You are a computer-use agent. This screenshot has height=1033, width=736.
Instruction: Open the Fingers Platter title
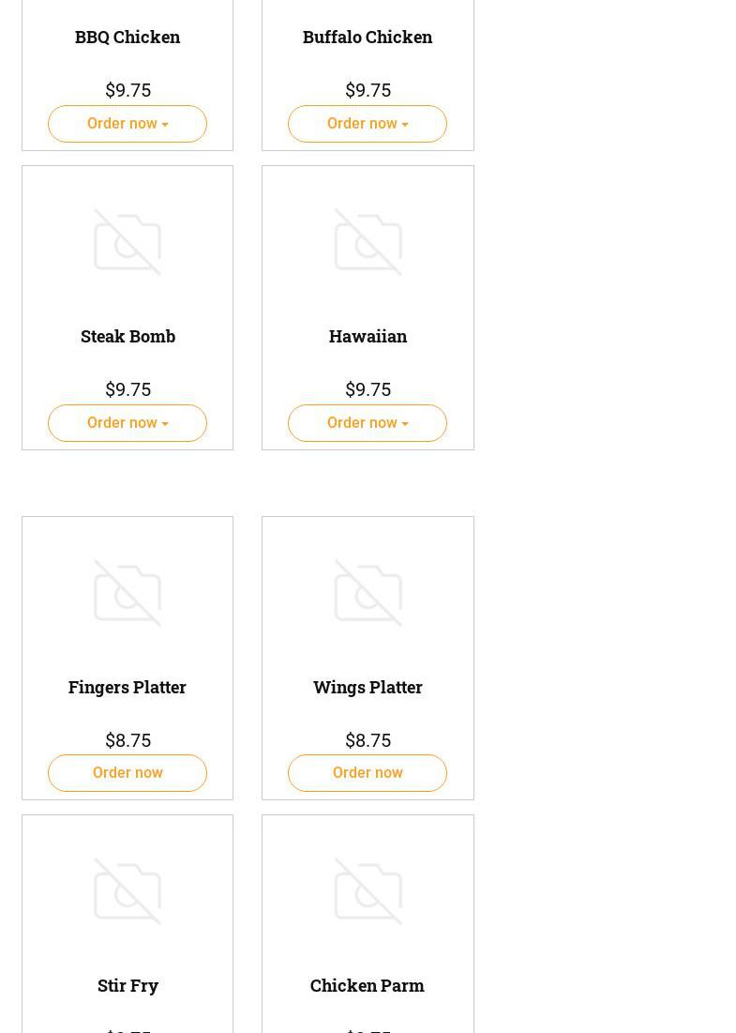pos(128,687)
